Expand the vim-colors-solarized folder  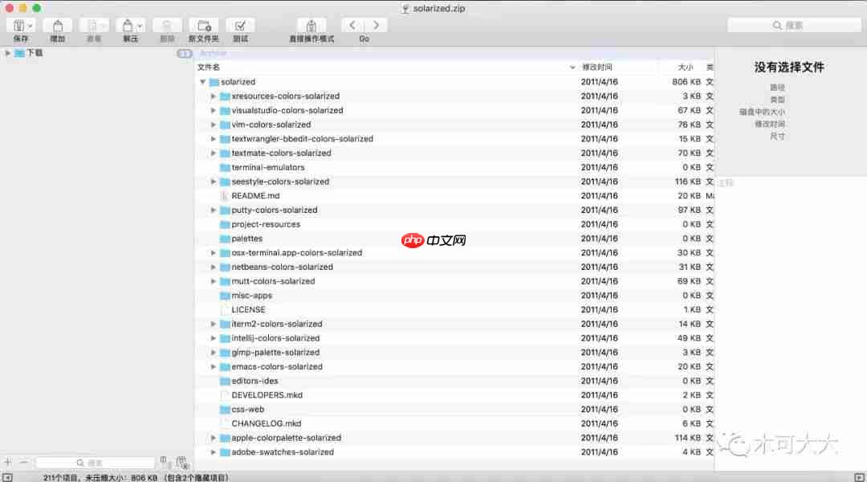pos(213,125)
